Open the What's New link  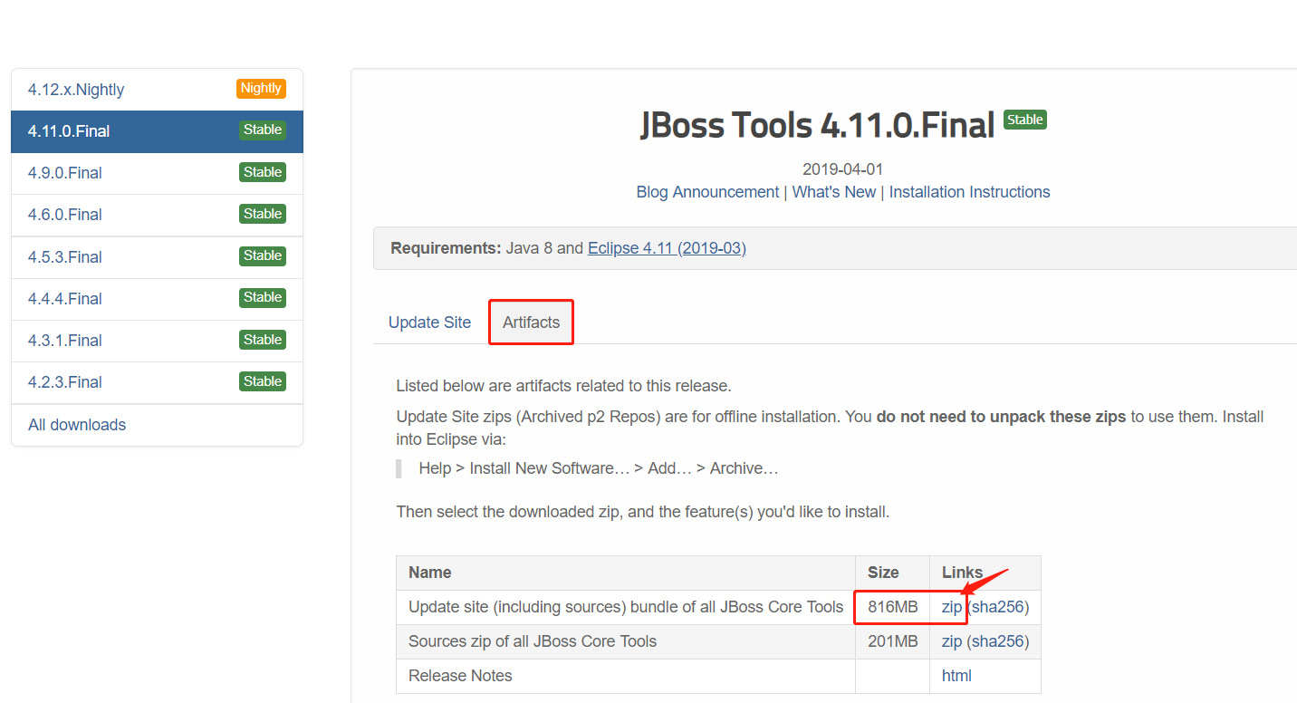coord(834,192)
